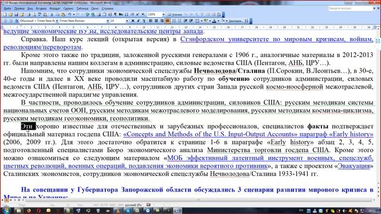The width and height of the screenshot is (381, 214).
Task: Click the numbered list icon
Action: click(x=174, y=21)
